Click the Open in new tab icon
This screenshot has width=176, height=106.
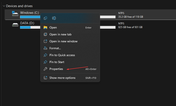(x=45, y=34)
